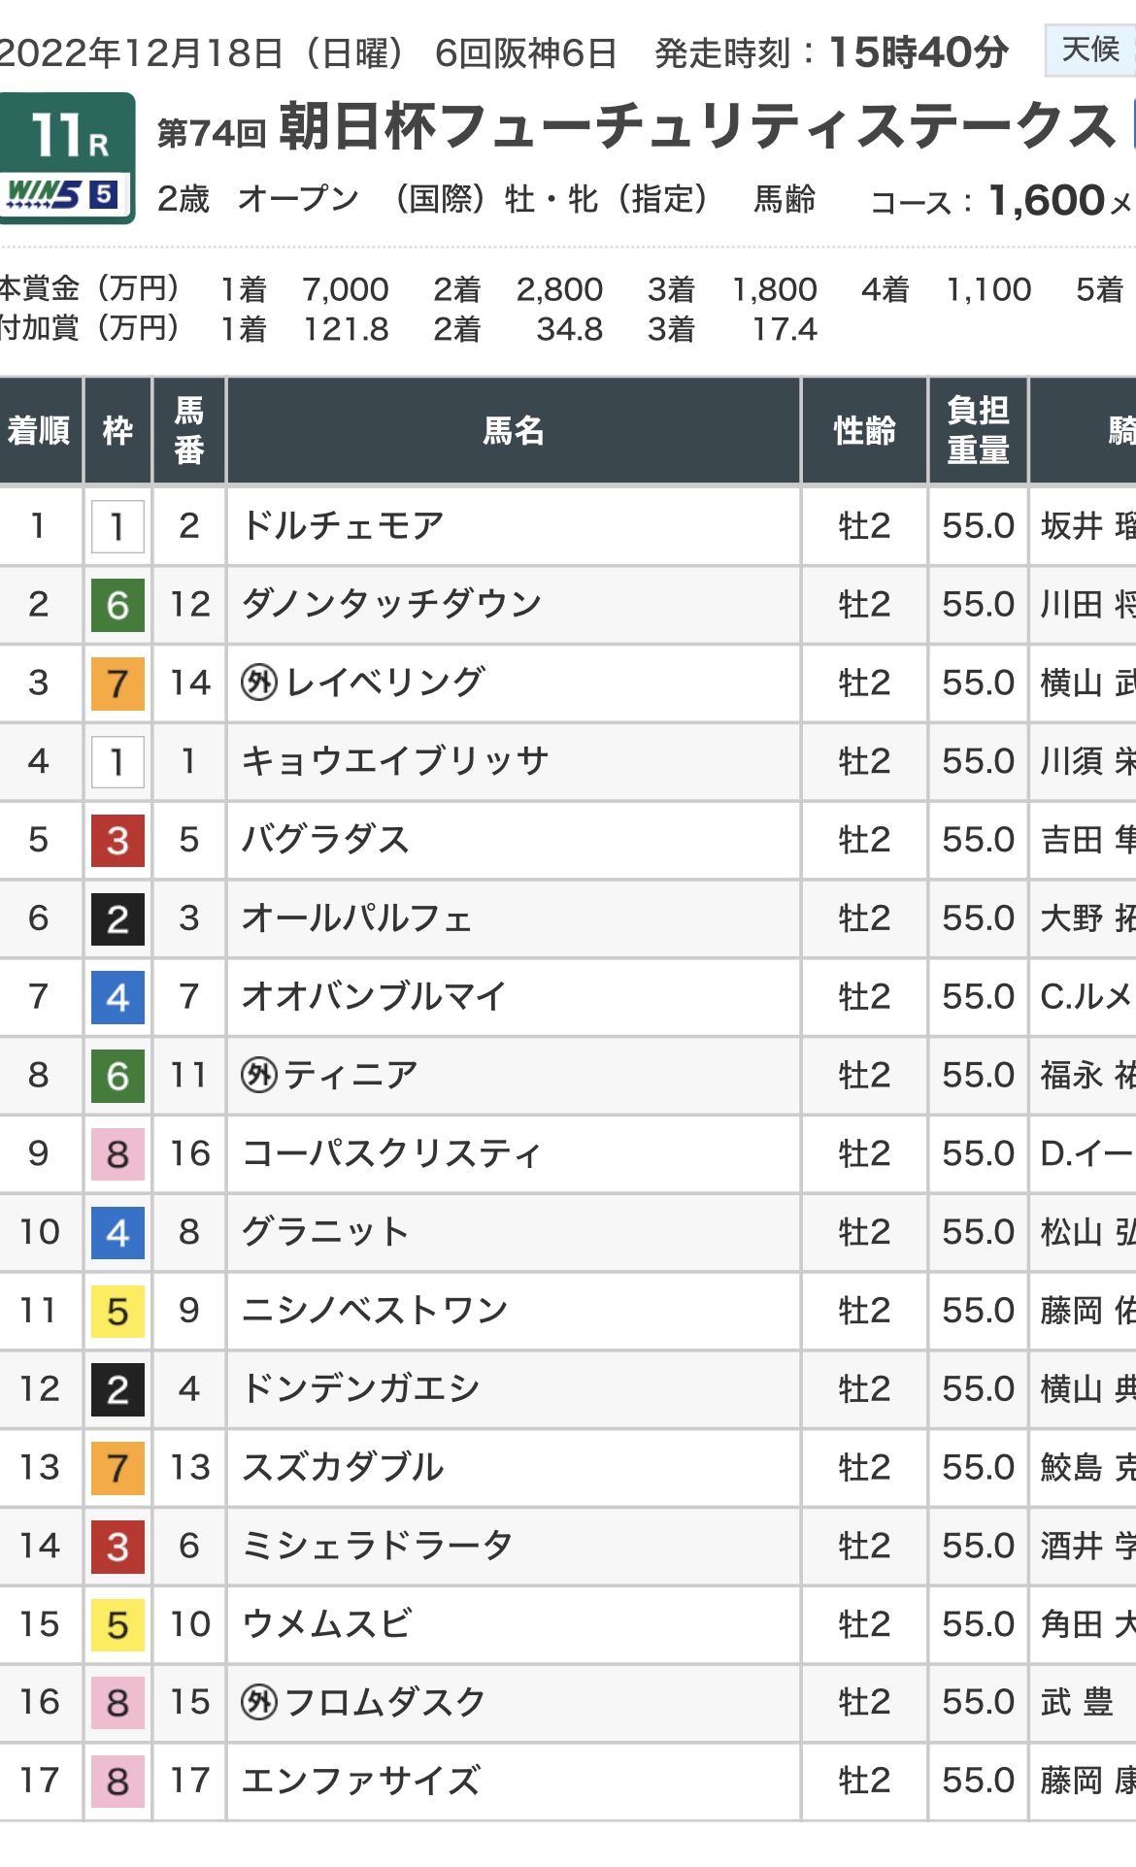Screen dimensions: 1136x1867
Task: Select jockey C.ルメール name cell
Action: [1087, 996]
